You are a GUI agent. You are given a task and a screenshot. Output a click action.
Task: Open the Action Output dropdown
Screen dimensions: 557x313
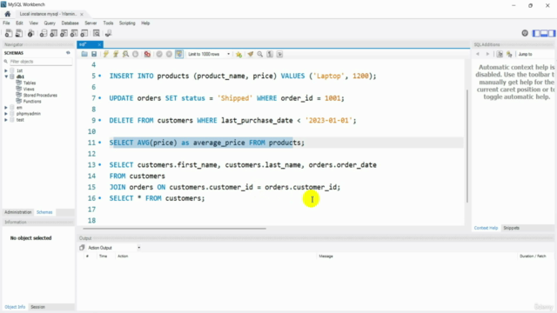tap(114, 248)
